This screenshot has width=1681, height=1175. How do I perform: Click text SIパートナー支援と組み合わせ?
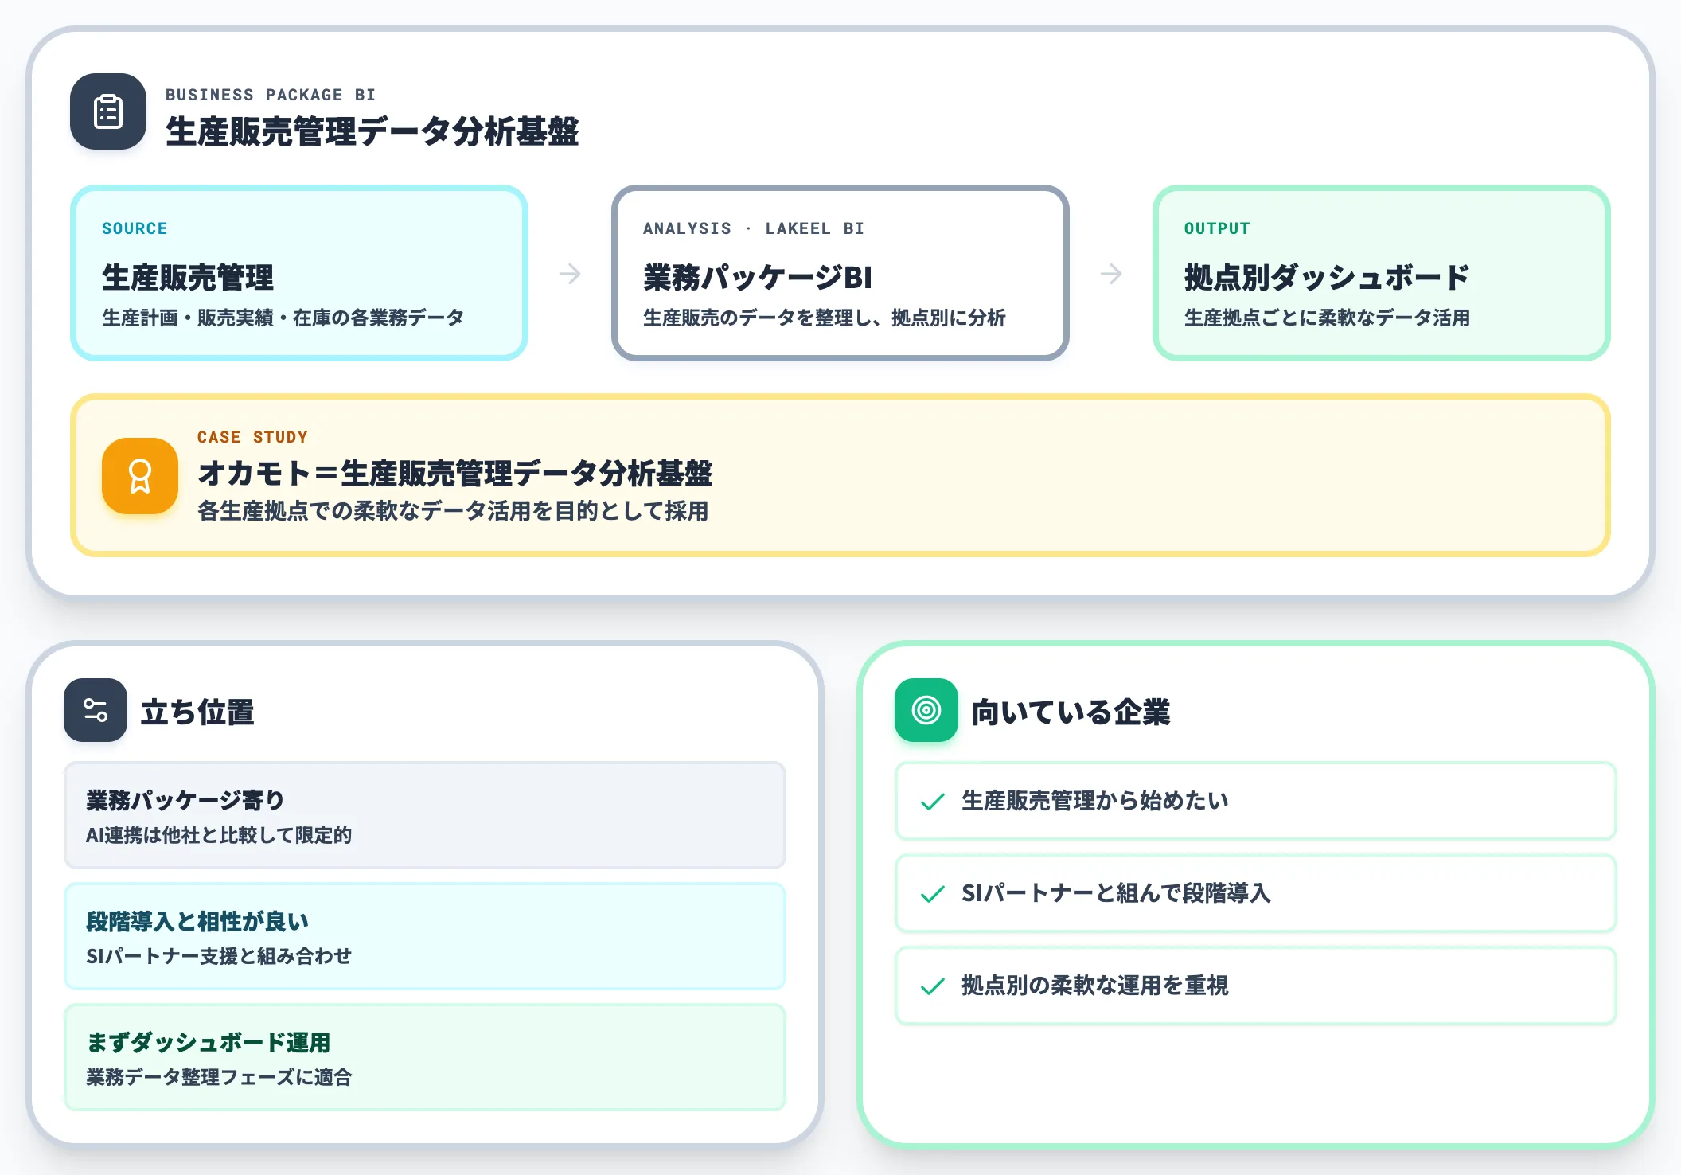[219, 956]
